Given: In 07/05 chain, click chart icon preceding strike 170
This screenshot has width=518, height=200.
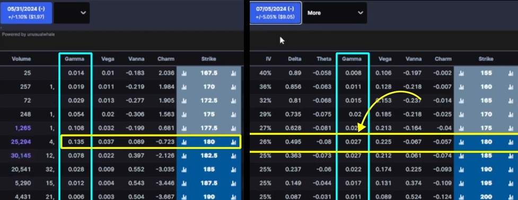Looking at the screenshot, I should click(x=461, y=115).
